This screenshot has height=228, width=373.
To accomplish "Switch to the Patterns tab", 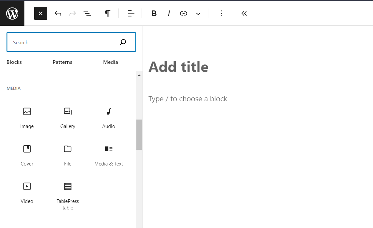I will pyautogui.click(x=62, y=62).
